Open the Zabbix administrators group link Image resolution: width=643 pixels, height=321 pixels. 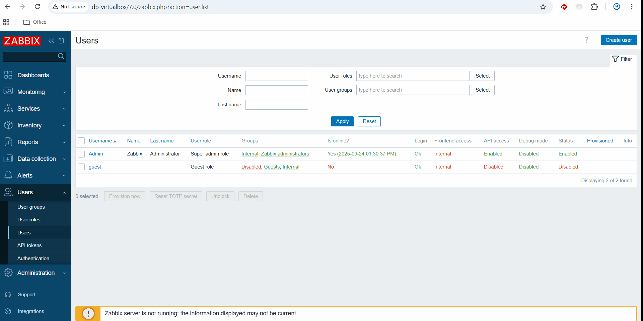(285, 154)
